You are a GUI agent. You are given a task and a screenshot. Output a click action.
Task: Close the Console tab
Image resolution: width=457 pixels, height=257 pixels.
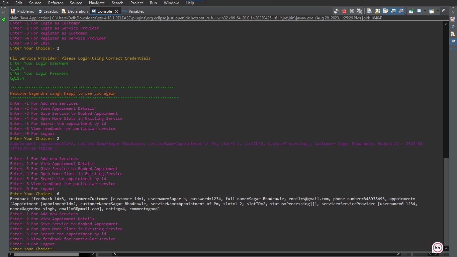coord(116,11)
